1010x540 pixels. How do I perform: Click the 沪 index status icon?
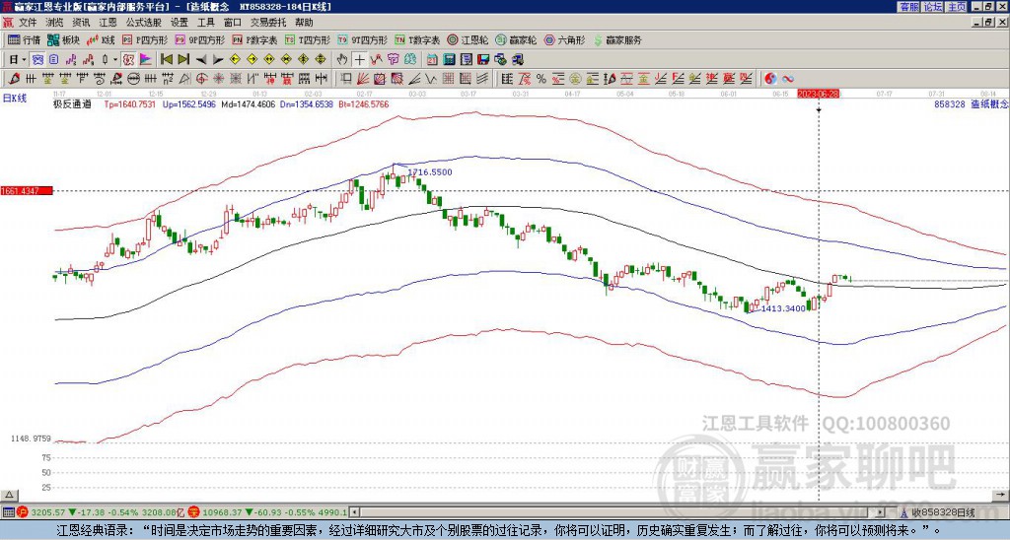pos(22,512)
